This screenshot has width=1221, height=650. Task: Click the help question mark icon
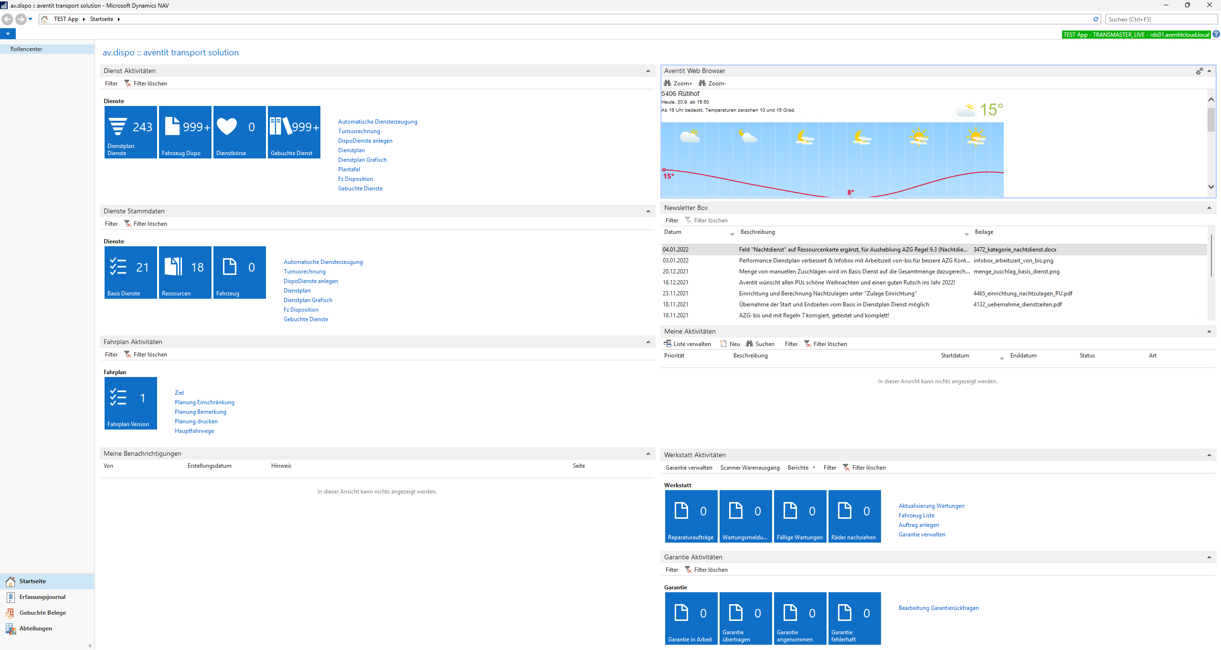[x=1216, y=34]
